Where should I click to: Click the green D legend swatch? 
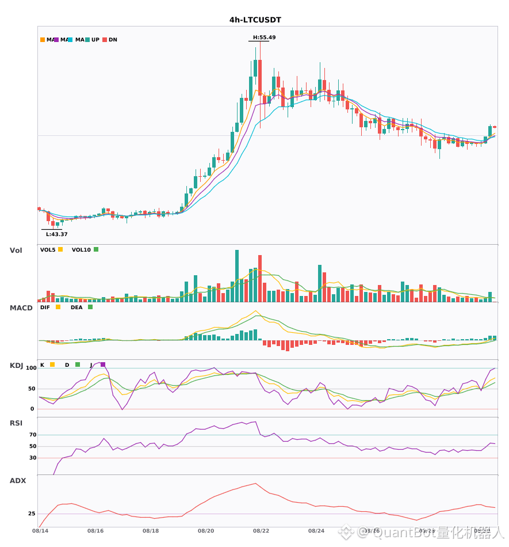coord(78,364)
